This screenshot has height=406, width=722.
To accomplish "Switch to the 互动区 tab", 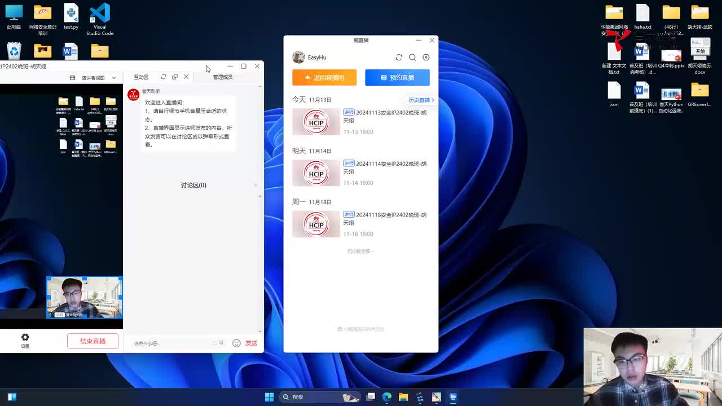I will 141,77.
